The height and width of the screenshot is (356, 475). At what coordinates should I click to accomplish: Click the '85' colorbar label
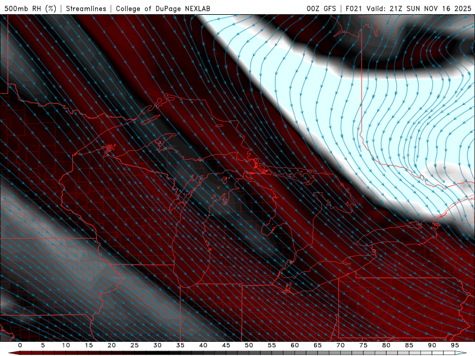click(409, 345)
